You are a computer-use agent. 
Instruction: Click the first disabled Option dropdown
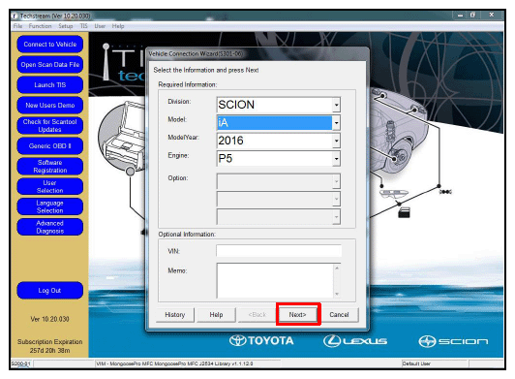point(279,181)
